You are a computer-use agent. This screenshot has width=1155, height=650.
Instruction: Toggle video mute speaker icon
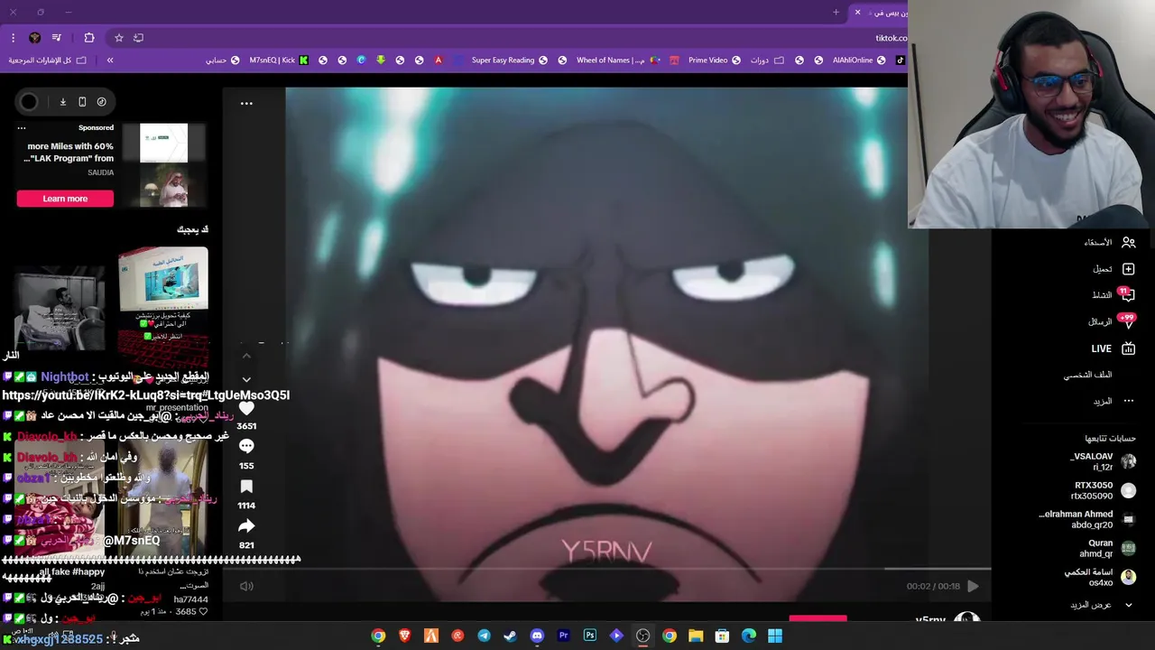[x=246, y=586]
